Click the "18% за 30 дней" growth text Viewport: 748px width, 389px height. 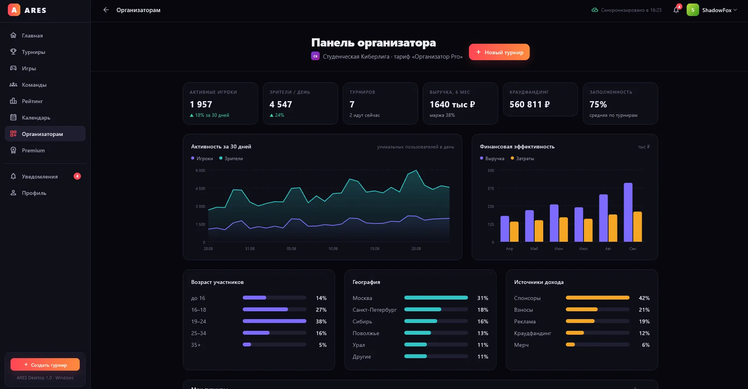click(212, 115)
